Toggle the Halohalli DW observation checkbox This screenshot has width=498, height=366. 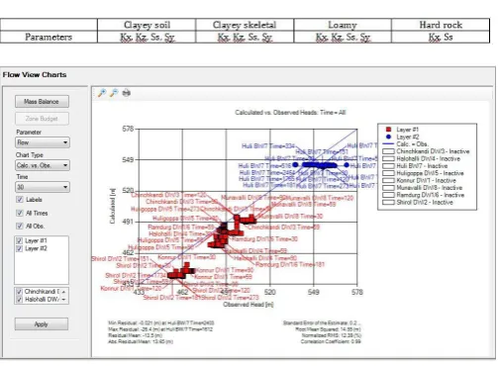19,300
